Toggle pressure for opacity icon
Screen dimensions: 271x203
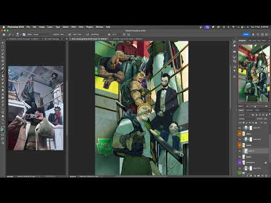pos(69,34)
